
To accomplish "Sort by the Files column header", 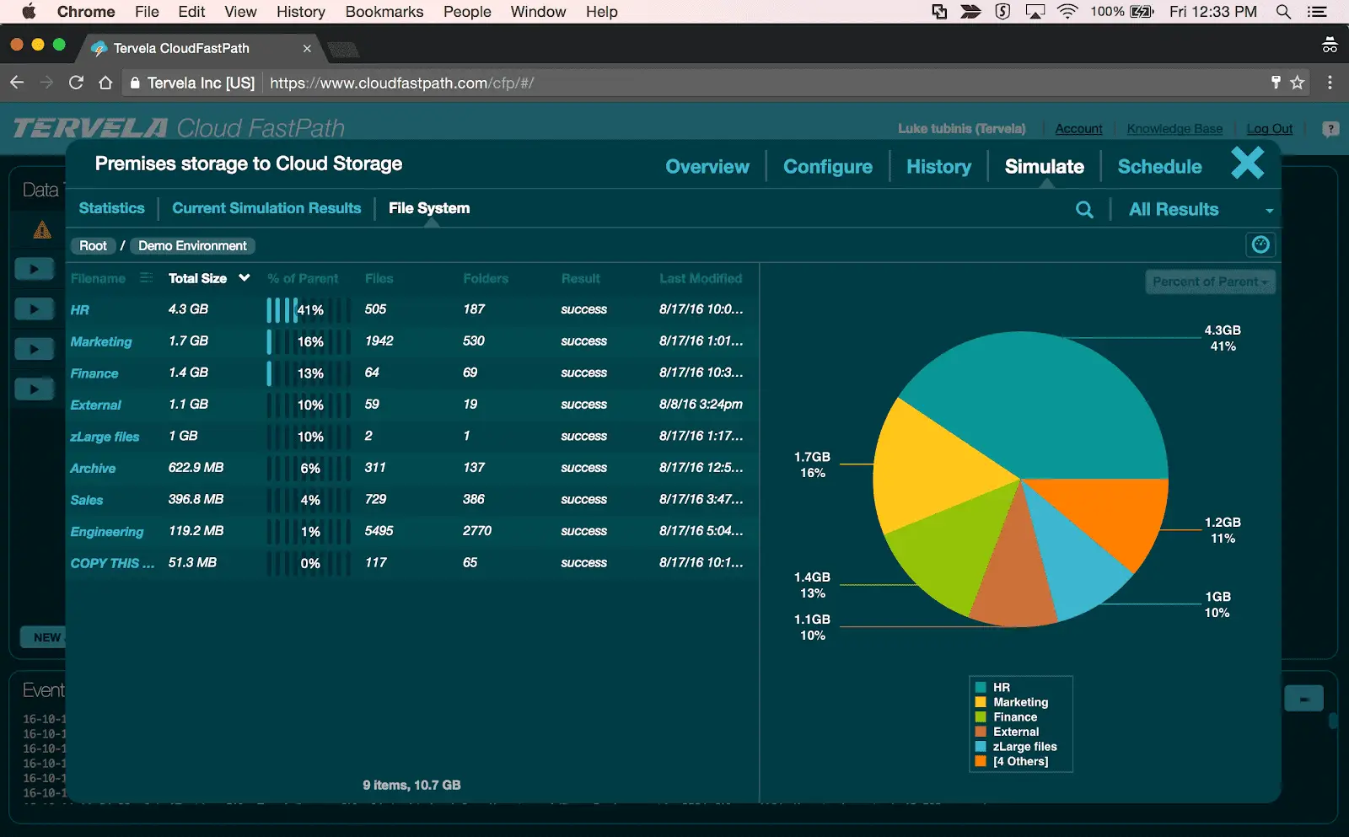I will (379, 278).
